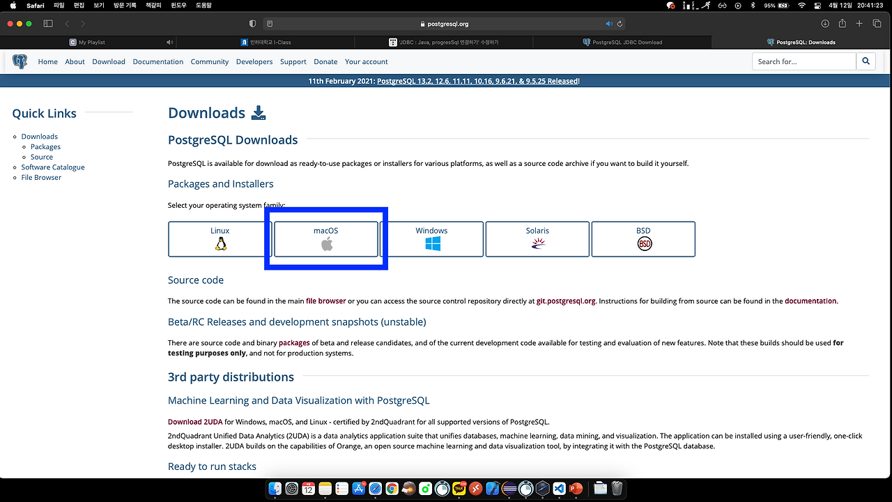The height and width of the screenshot is (502, 892).
Task: Open the Wi-Fi menu bar icon
Action: pos(801,5)
